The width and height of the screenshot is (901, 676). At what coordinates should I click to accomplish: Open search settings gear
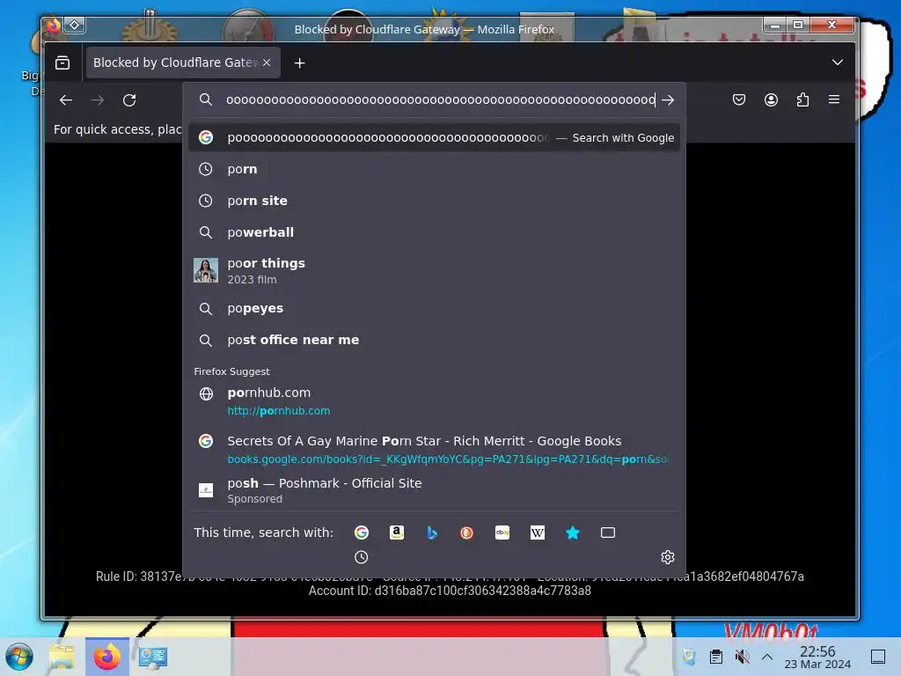(x=668, y=557)
